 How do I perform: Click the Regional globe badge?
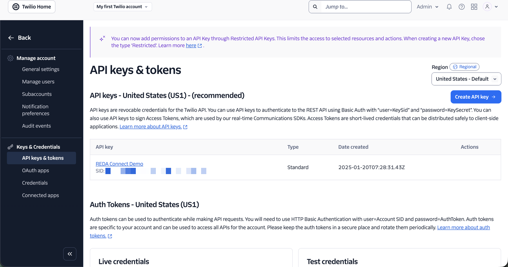point(464,67)
